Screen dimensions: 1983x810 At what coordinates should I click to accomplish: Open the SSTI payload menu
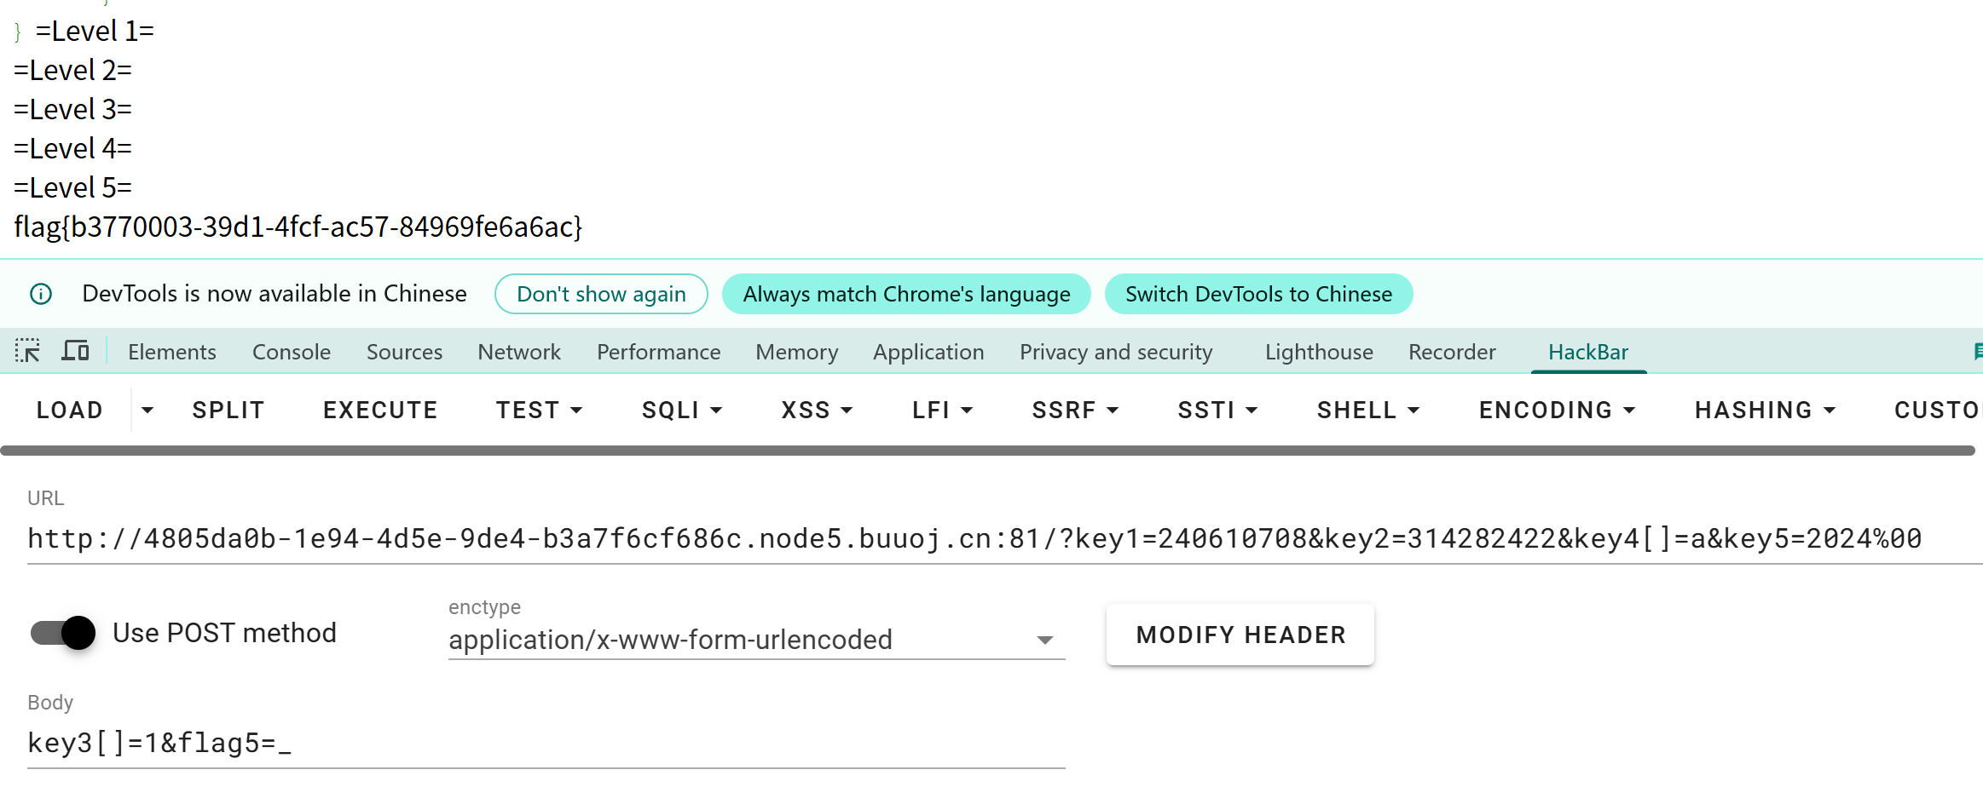click(x=1217, y=411)
